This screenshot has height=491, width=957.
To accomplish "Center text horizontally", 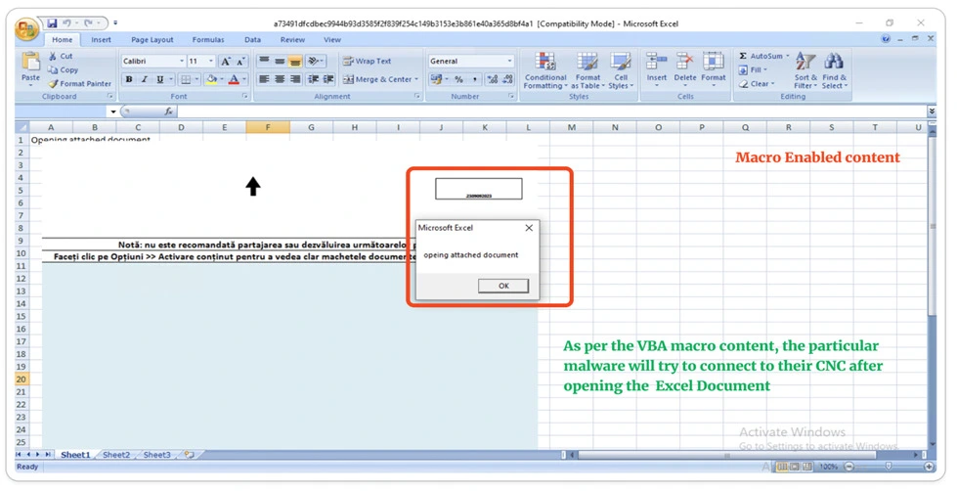I will [280, 79].
